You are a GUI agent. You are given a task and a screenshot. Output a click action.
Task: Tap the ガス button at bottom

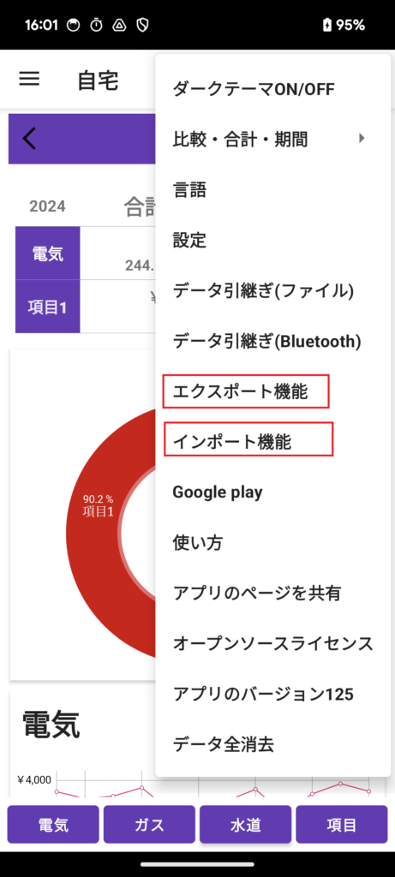pyautogui.click(x=149, y=824)
